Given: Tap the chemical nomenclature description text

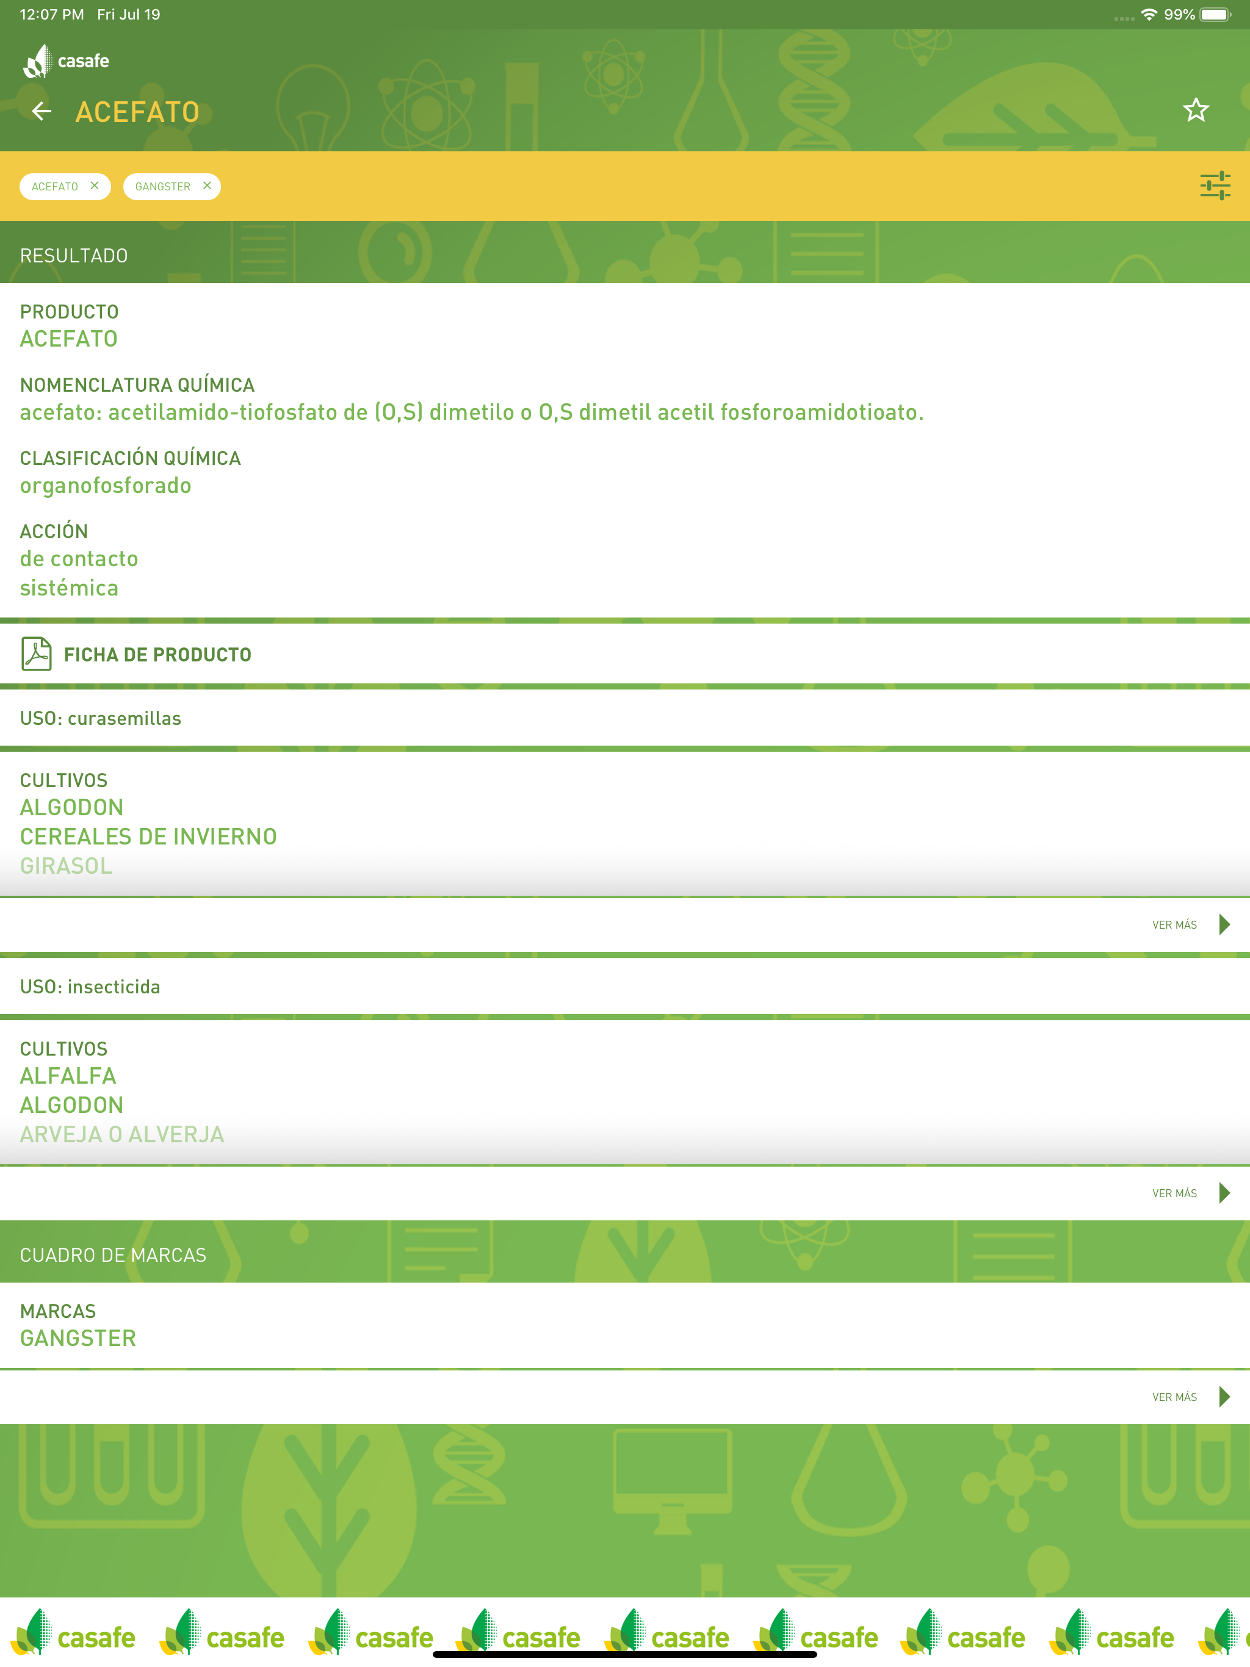Looking at the screenshot, I should coord(472,412).
